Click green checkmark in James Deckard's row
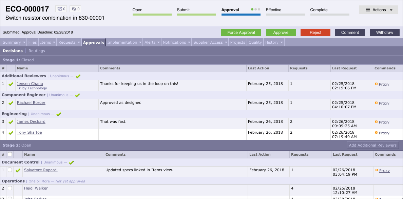Viewport: 403px width, 199px height. tap(11, 122)
